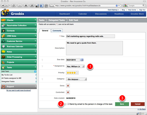The height and width of the screenshot is (115, 147).
Task: Open the Support module
Action: pyautogui.click(x=19, y=87)
